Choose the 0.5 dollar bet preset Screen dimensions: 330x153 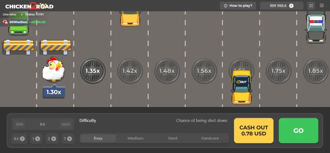point(19,139)
